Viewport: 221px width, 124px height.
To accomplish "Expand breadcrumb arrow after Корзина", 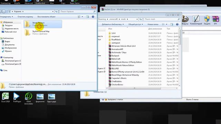I will pyautogui.click(x=23, y=11).
